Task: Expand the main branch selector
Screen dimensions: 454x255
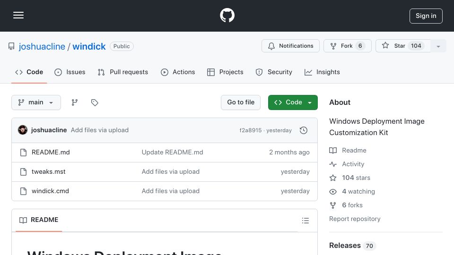Action: pyautogui.click(x=36, y=102)
